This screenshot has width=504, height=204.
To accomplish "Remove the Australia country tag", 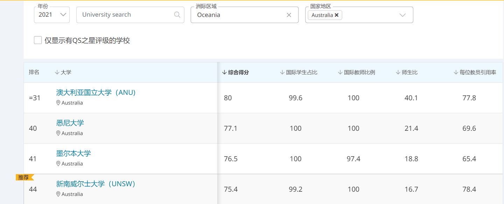I will point(336,15).
